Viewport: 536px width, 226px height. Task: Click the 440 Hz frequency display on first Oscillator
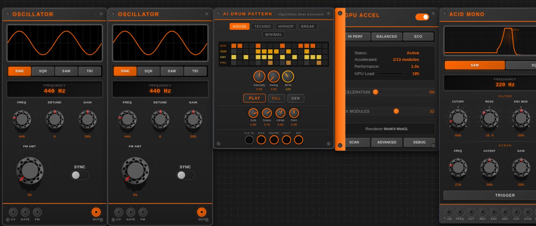tap(55, 89)
